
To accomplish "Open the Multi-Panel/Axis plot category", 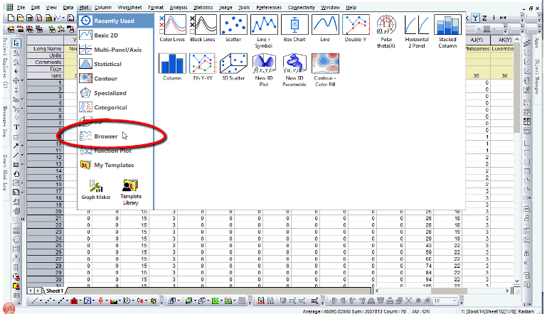I will point(115,50).
